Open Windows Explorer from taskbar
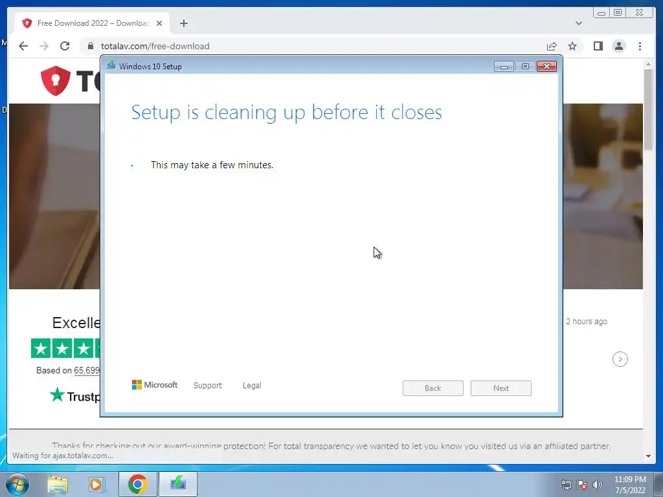The height and width of the screenshot is (497, 663). click(58, 484)
